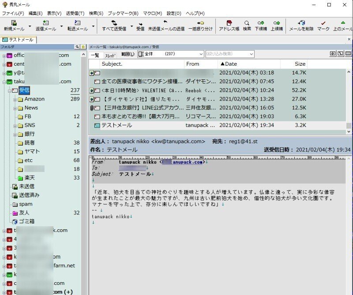The width and height of the screenshot is (353, 295).
Task: Sort mail list by Size column
Action: click(294, 64)
